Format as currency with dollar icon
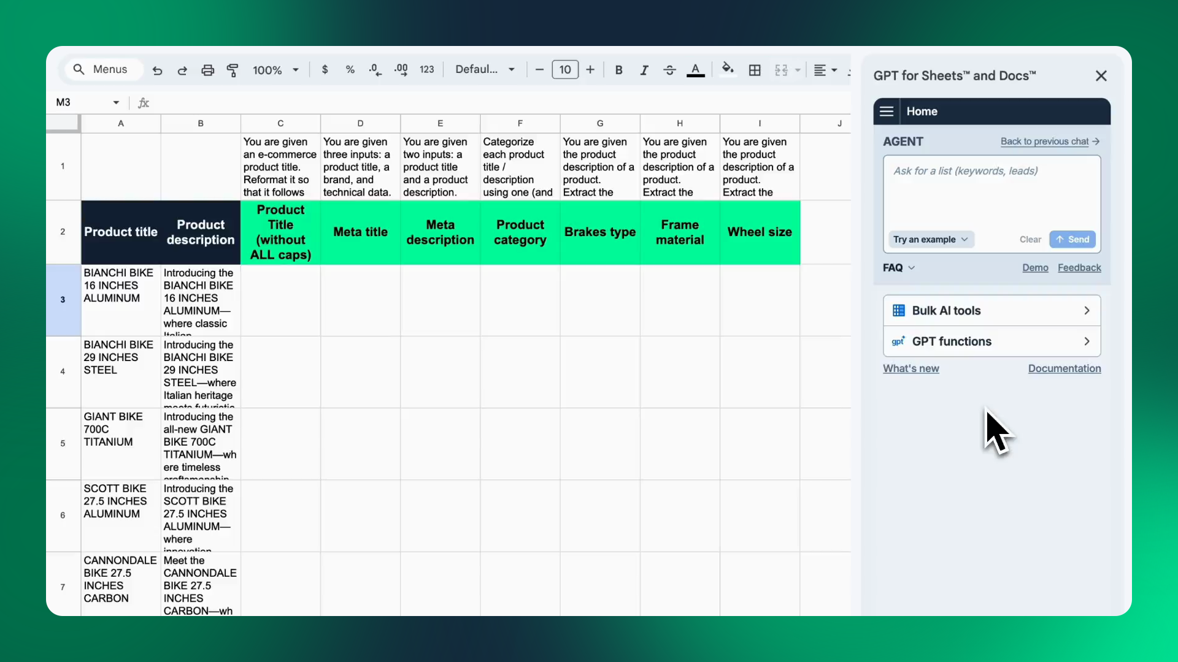This screenshot has width=1178, height=662. [x=325, y=70]
